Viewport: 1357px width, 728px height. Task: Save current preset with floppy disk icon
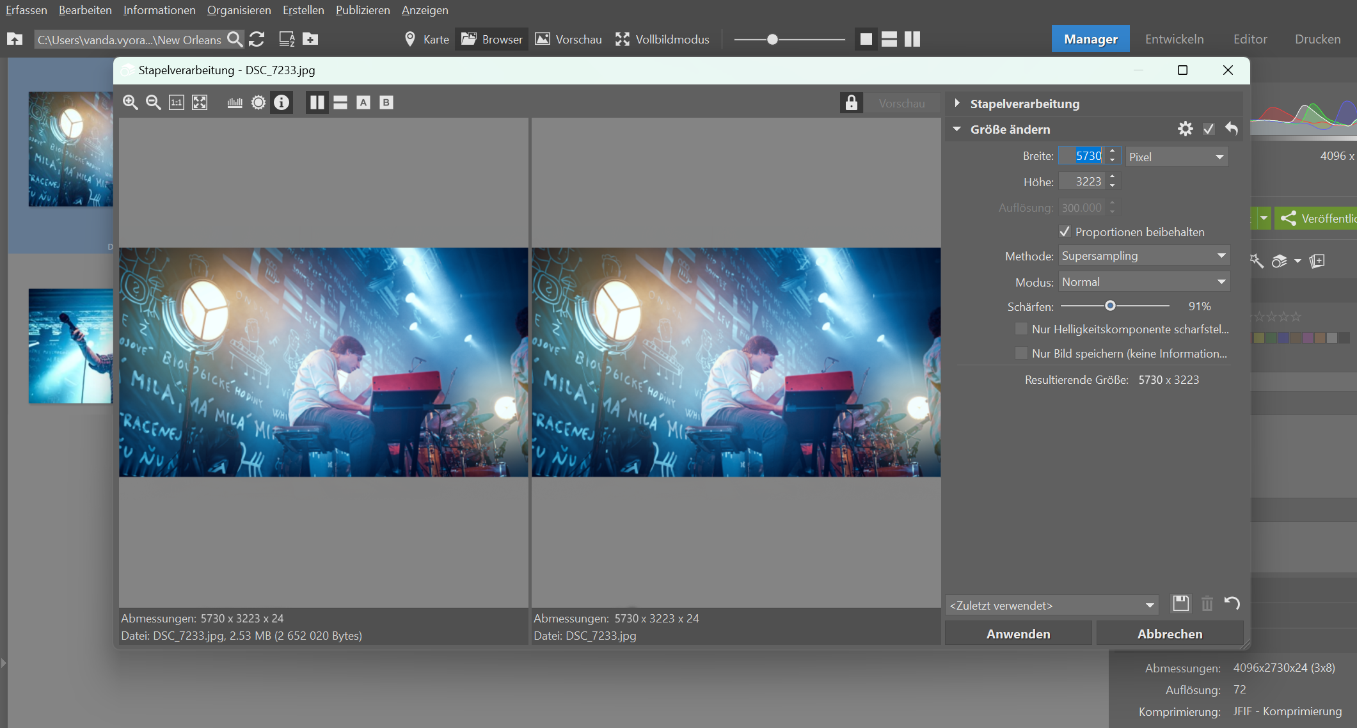[x=1180, y=603]
